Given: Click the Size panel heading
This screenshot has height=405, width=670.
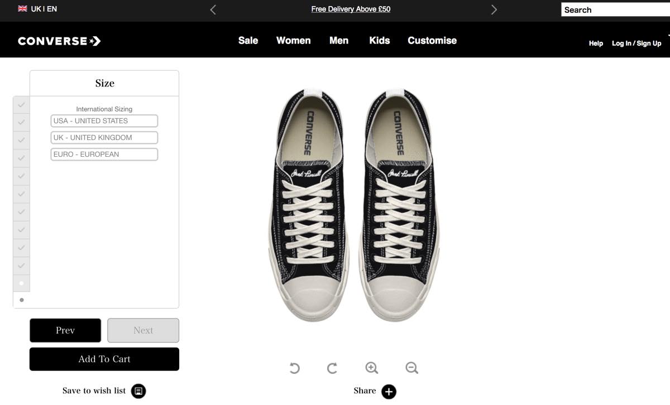Looking at the screenshot, I should point(104,83).
